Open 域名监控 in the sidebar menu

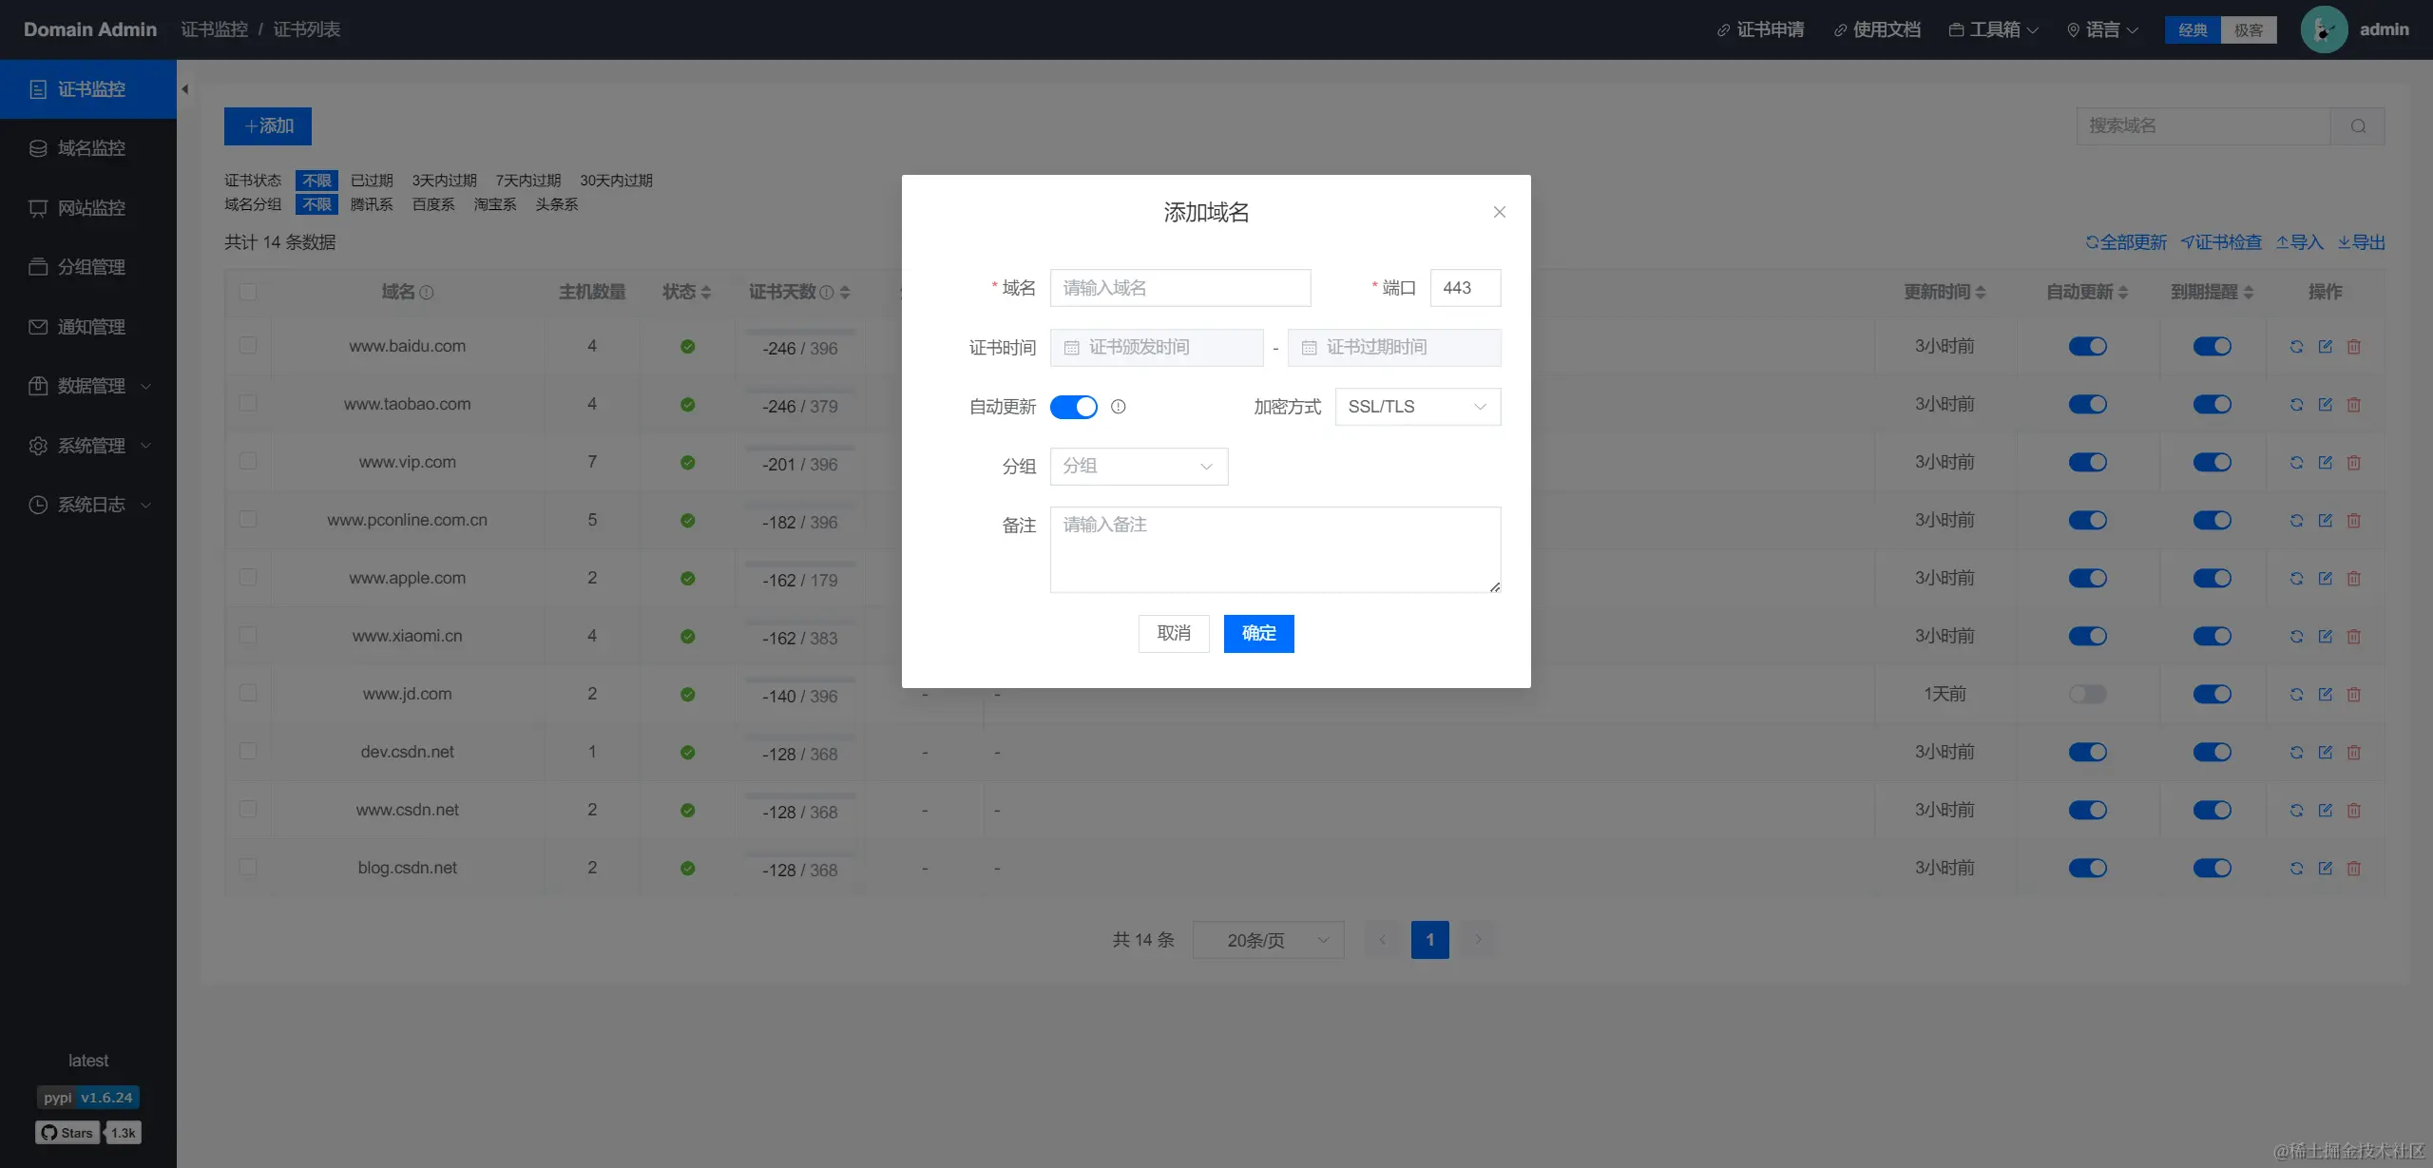click(90, 148)
